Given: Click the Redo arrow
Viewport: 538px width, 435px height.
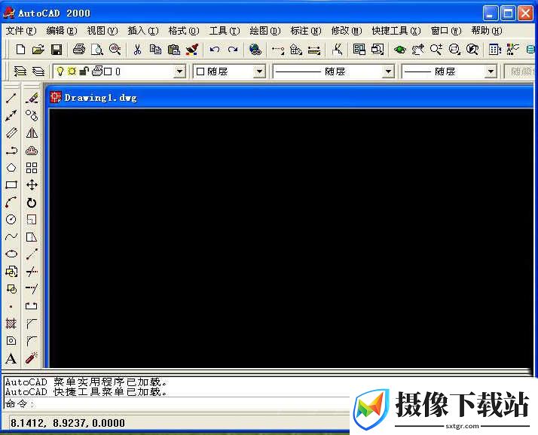Looking at the screenshot, I should tap(233, 50).
